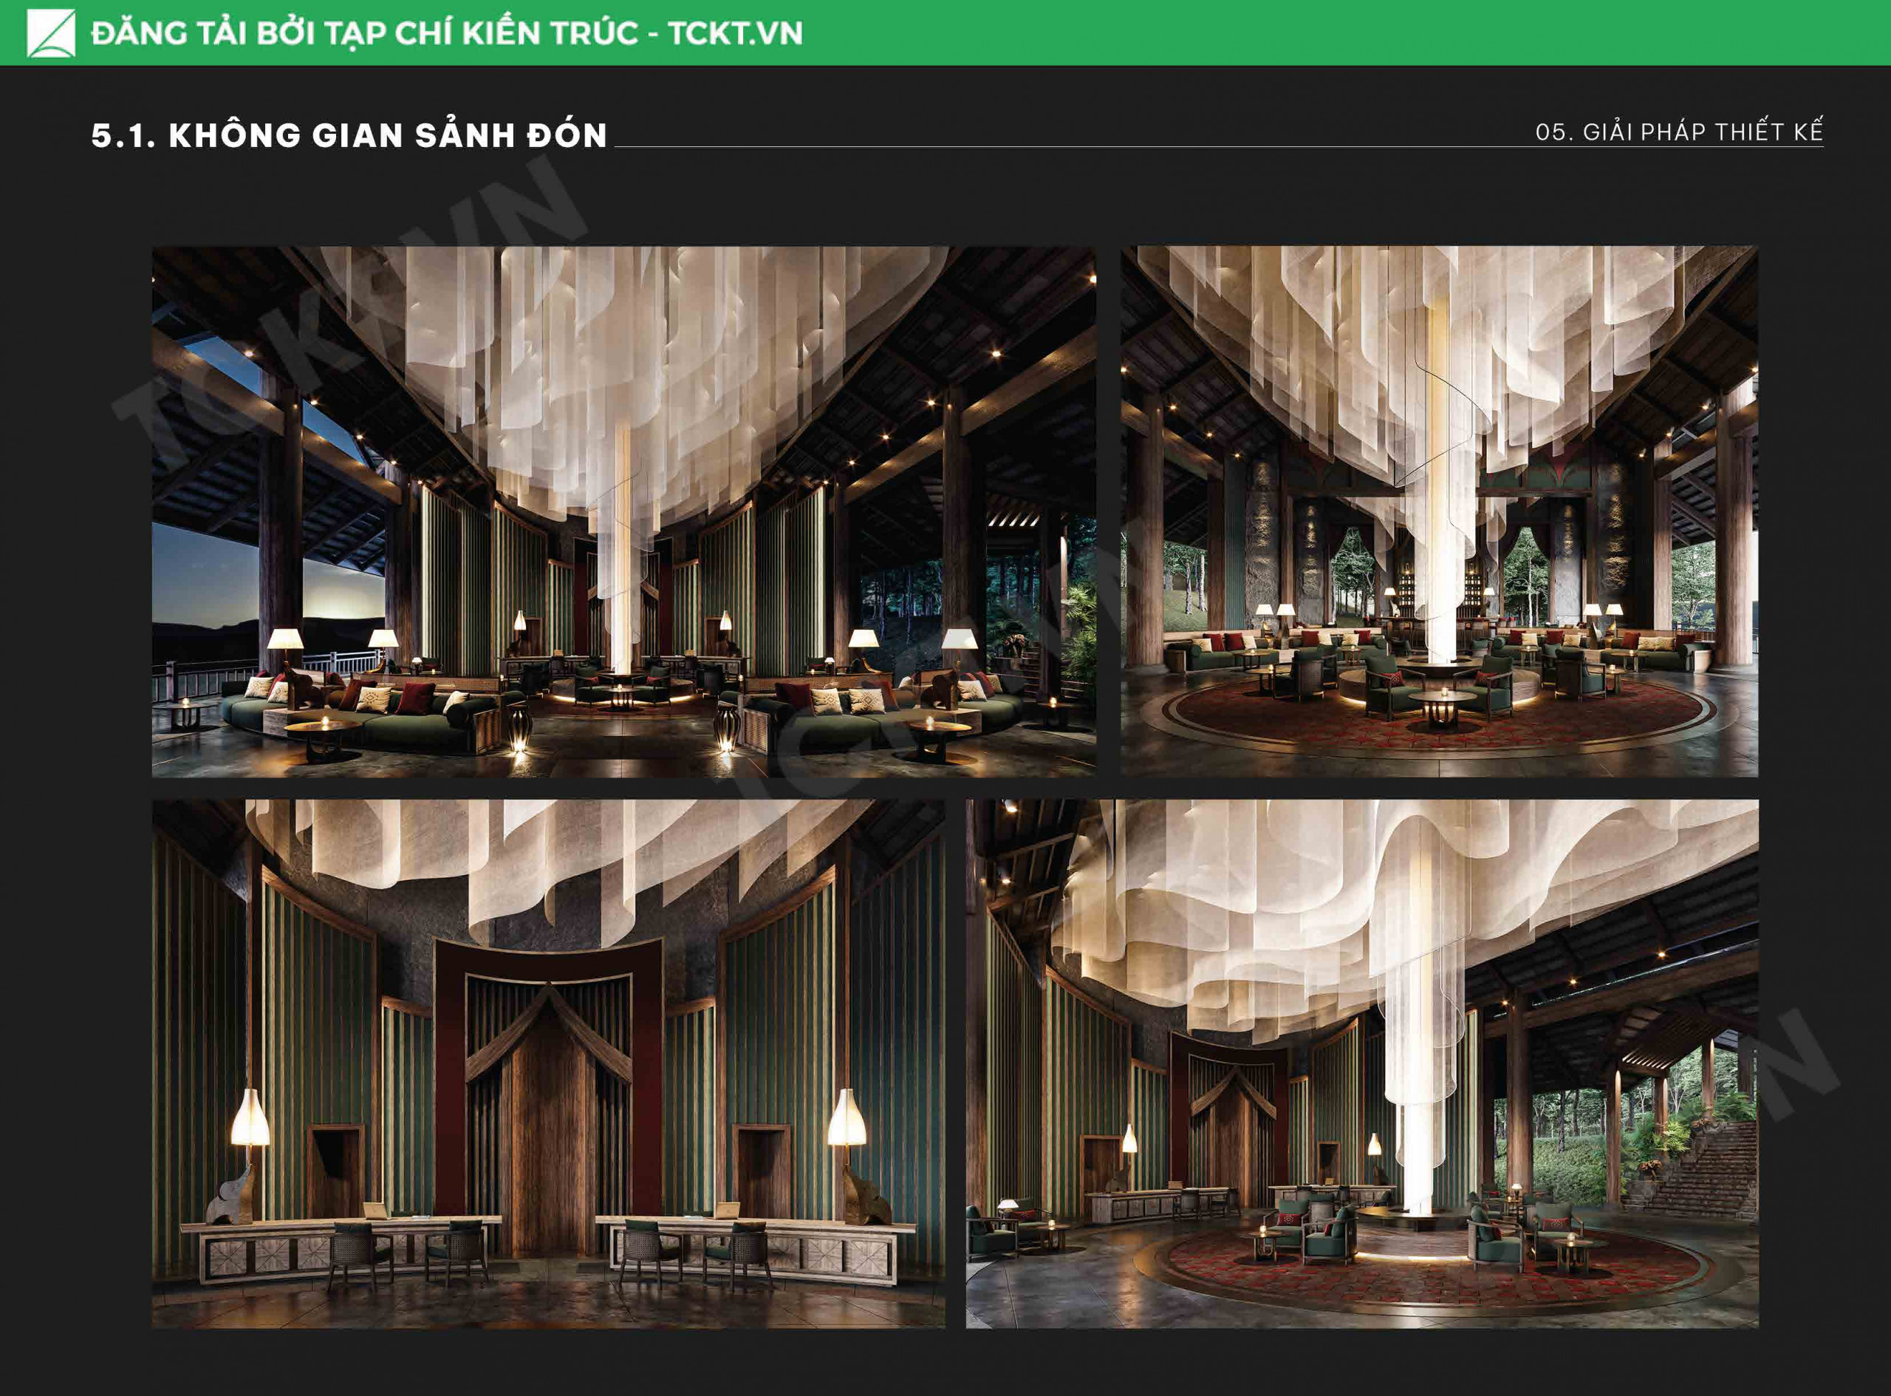The height and width of the screenshot is (1396, 1891).
Task: Open the bottom-left reception desk render
Action: coord(548,1064)
